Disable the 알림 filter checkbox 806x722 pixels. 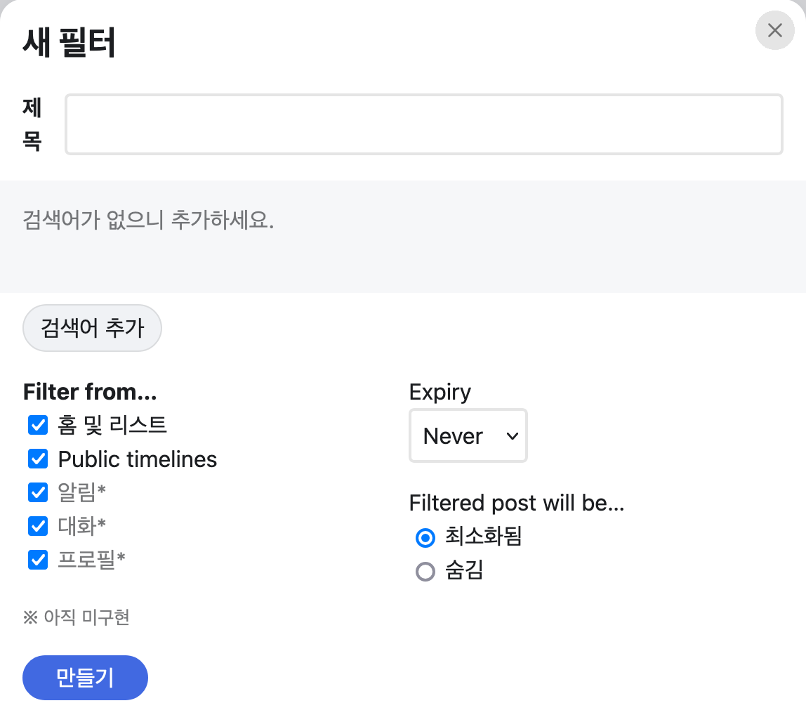point(38,492)
